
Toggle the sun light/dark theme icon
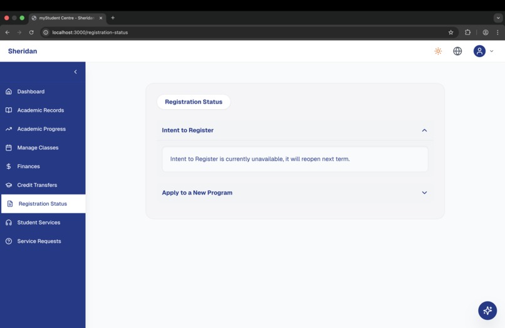(438, 51)
